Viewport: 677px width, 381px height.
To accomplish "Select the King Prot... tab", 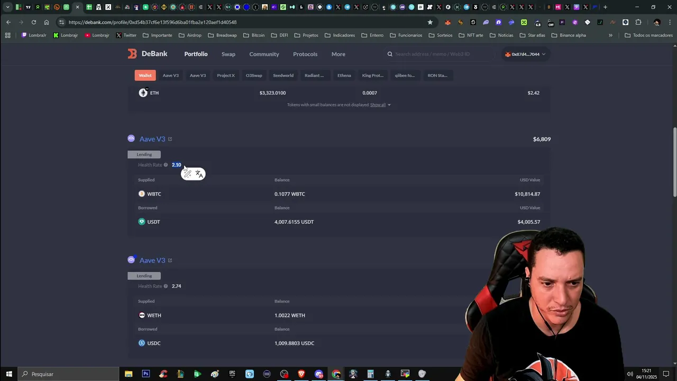I will [373, 75].
